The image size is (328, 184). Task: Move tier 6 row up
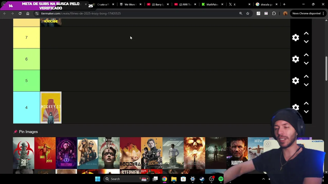click(x=306, y=55)
